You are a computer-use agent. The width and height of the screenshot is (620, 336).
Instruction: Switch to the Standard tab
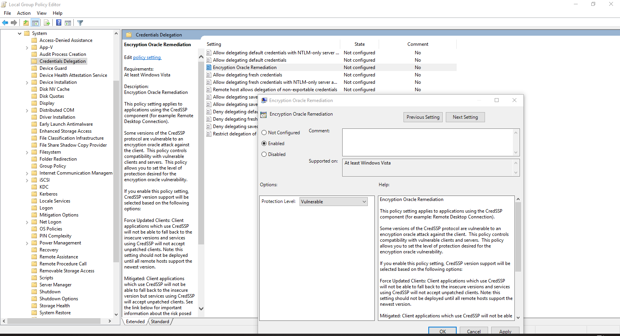coord(160,322)
